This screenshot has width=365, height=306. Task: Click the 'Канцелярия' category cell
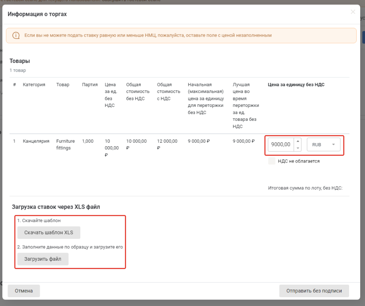[x=36, y=141]
